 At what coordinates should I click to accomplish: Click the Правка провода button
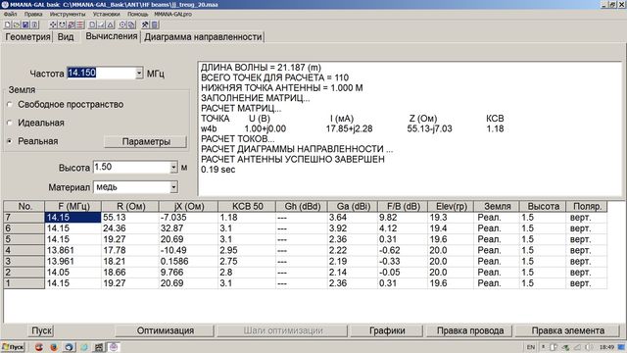pyautogui.click(x=470, y=330)
